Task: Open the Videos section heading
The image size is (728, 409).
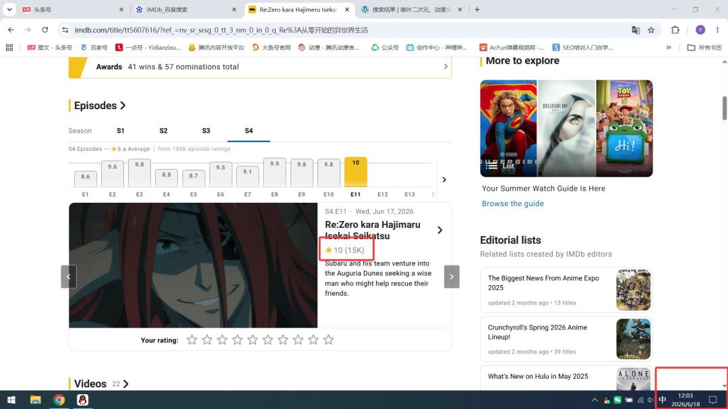Action: tap(101, 383)
